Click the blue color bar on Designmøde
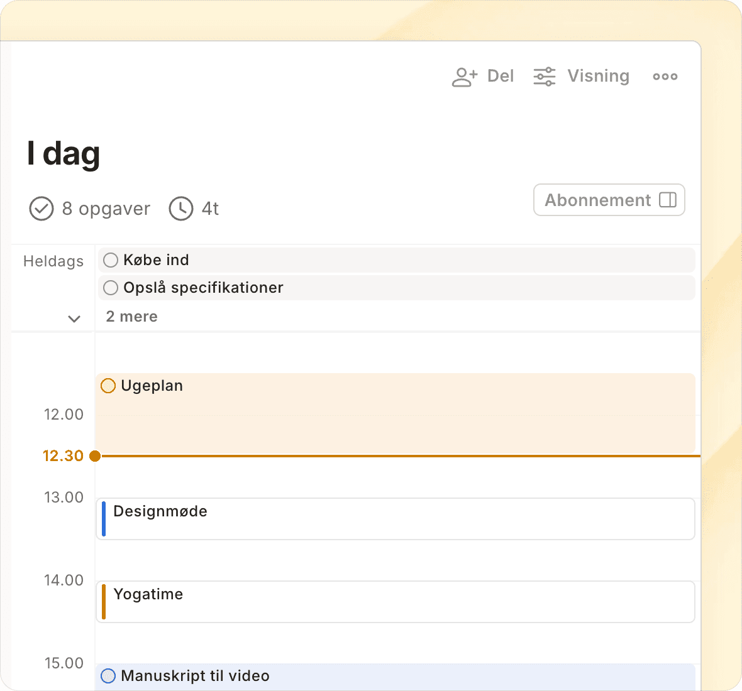742x691 pixels. (x=104, y=519)
